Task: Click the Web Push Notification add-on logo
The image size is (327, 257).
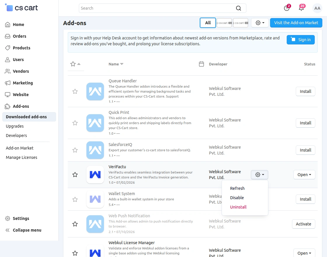Action: coord(95,224)
